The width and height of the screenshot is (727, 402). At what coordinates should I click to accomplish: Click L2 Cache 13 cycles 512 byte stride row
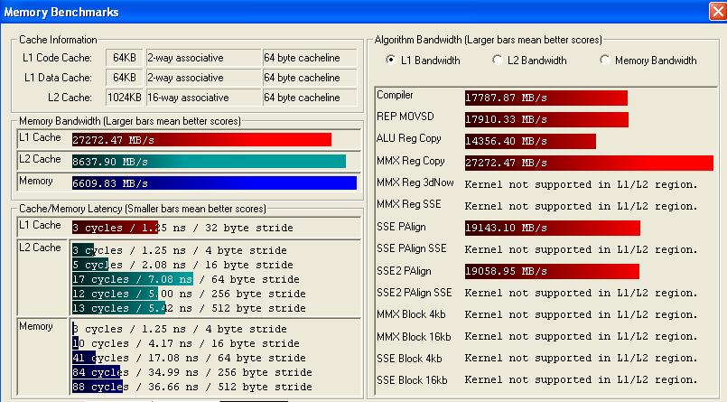189,308
